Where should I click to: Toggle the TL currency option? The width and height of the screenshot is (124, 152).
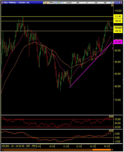87,3
